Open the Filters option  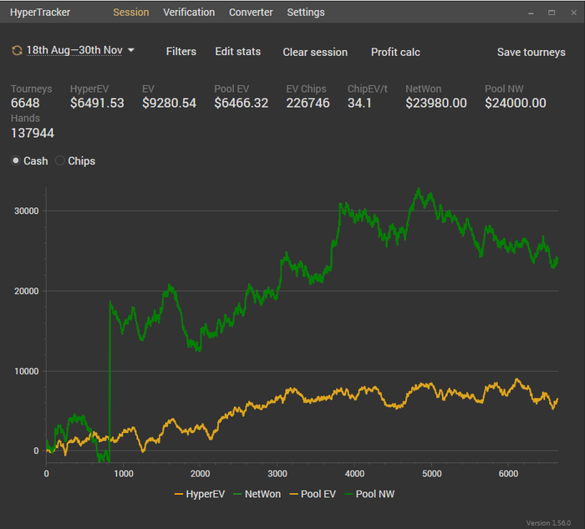pyautogui.click(x=181, y=52)
